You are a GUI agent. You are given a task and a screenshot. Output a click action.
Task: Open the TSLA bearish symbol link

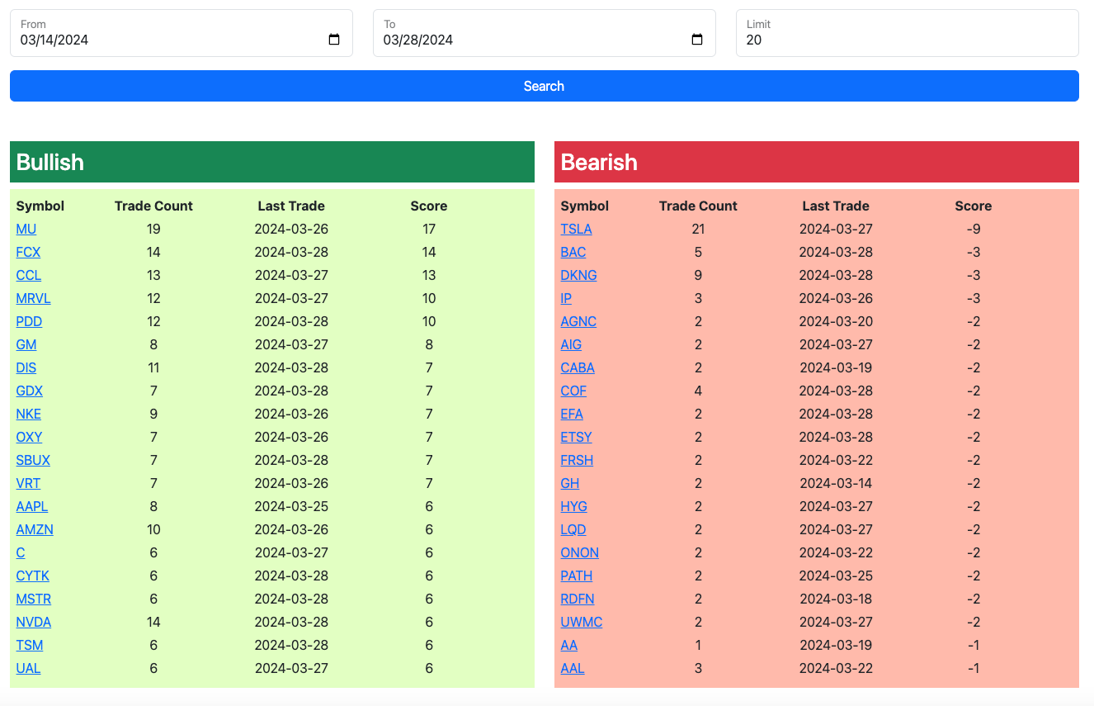click(x=577, y=229)
